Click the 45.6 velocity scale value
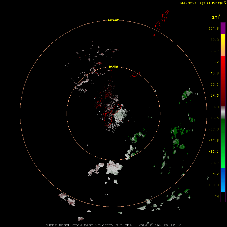Viewport: 227px width, 227px height. 215,73
